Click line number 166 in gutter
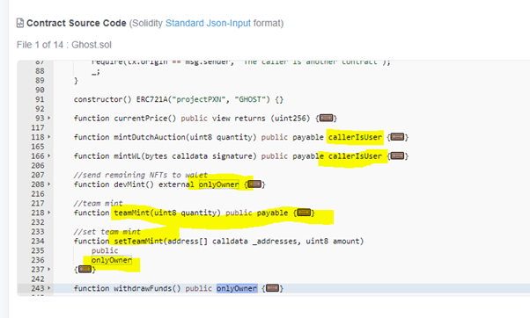This screenshot has height=318, width=530. (38, 156)
